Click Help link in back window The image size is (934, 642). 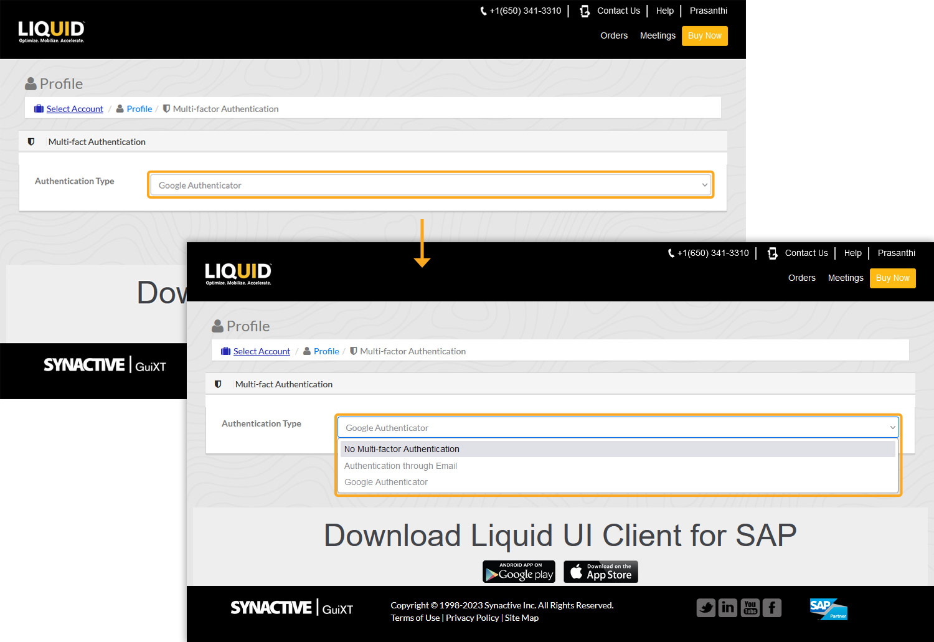(665, 11)
